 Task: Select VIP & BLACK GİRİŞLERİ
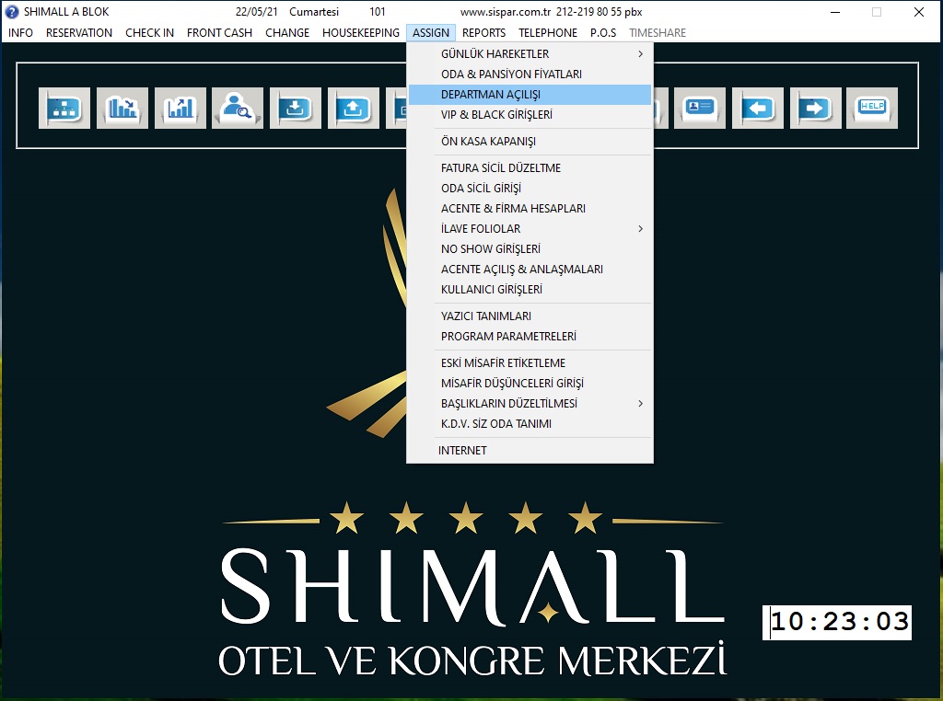pyautogui.click(x=530, y=115)
